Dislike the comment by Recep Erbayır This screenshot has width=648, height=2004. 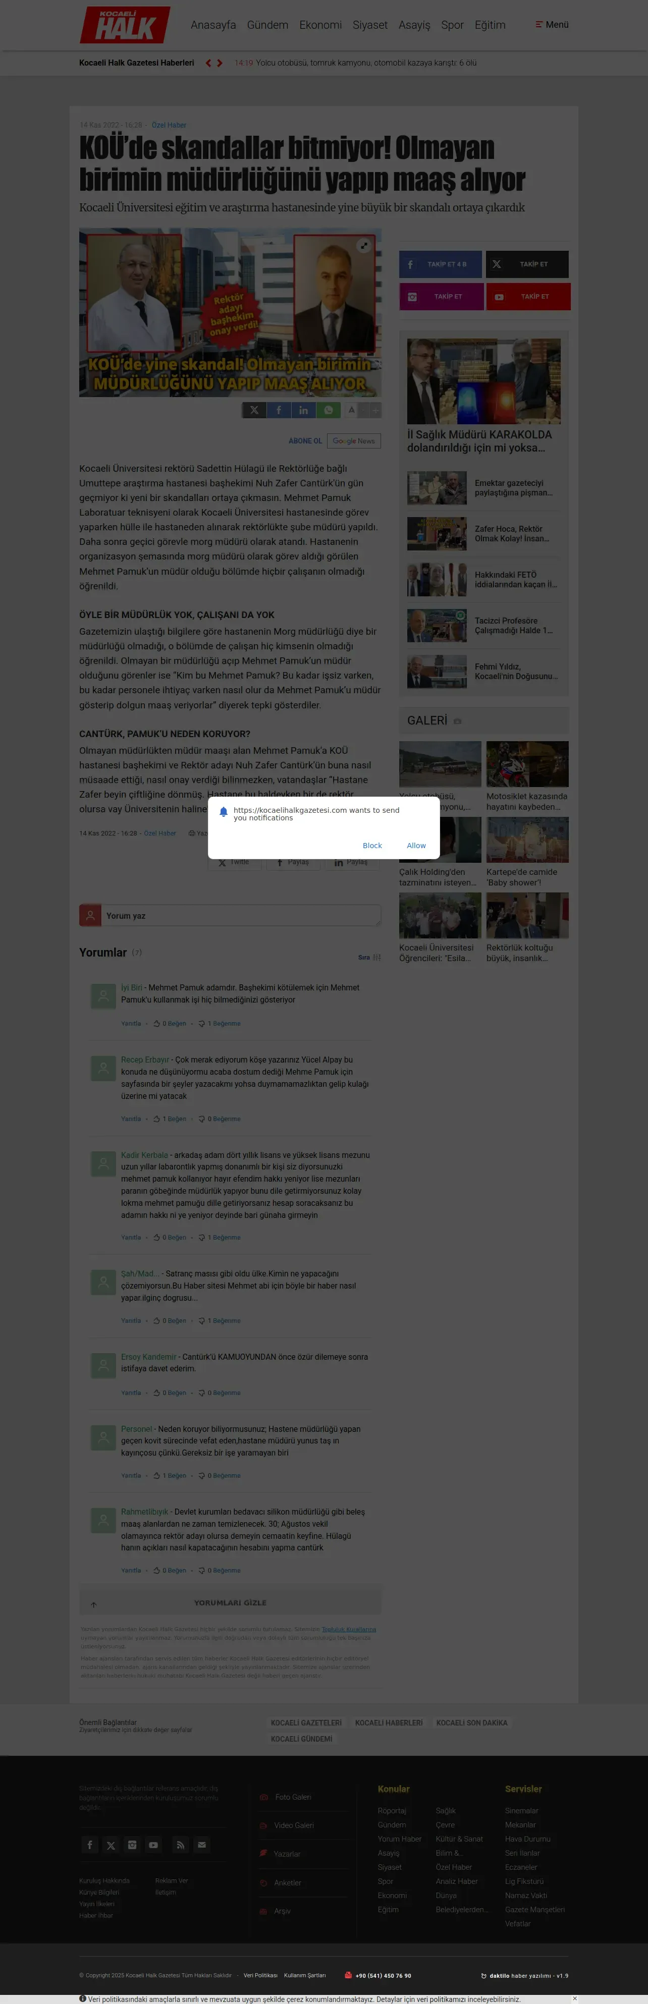[x=220, y=1119]
